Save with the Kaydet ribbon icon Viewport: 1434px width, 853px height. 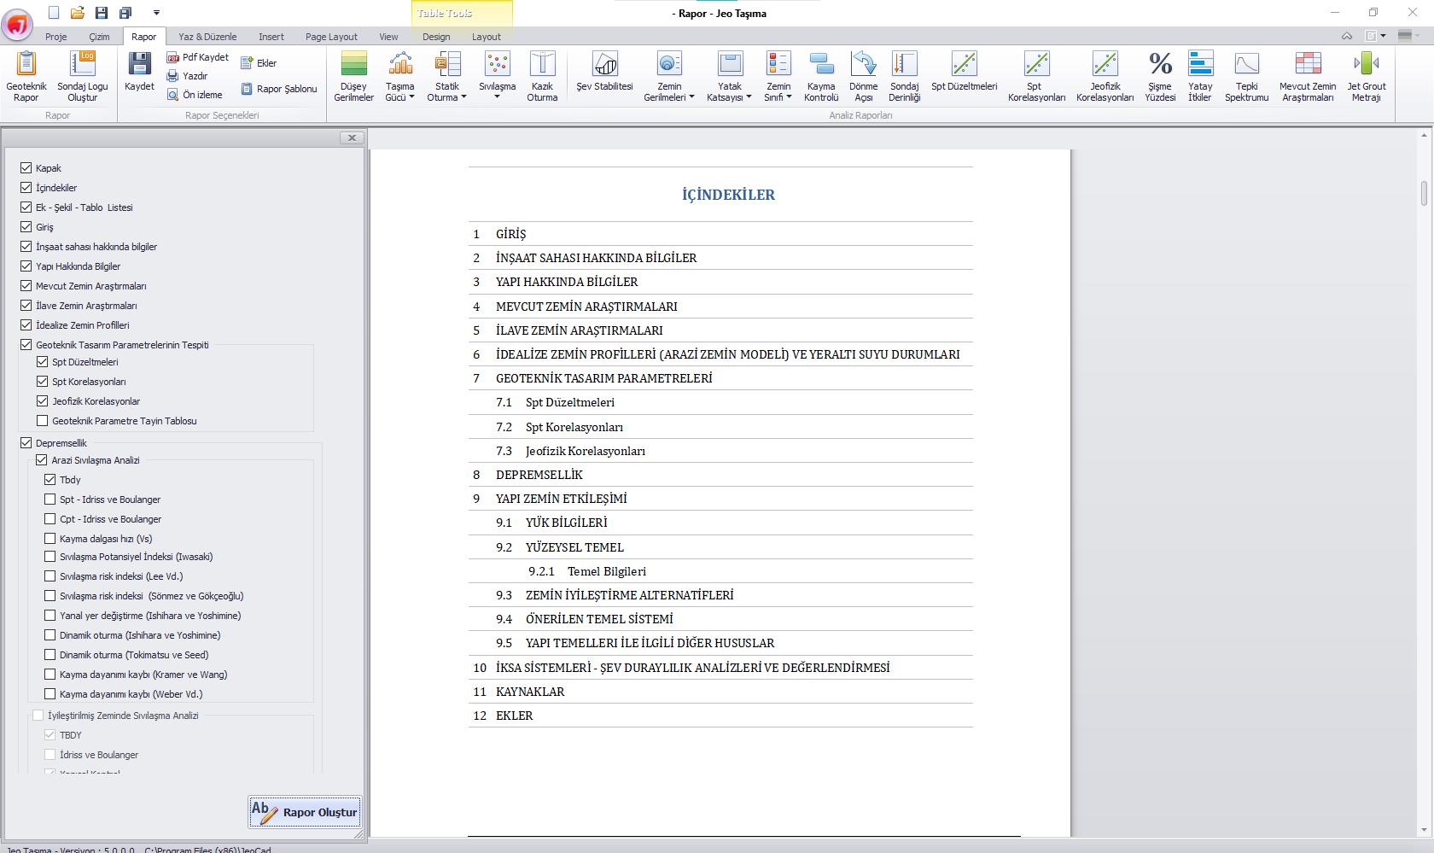pyautogui.click(x=139, y=72)
